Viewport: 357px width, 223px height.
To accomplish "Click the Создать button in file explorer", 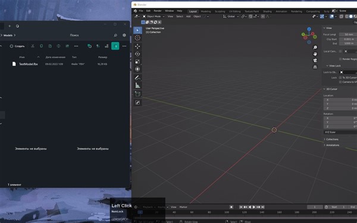I will pyautogui.click(x=17, y=46).
